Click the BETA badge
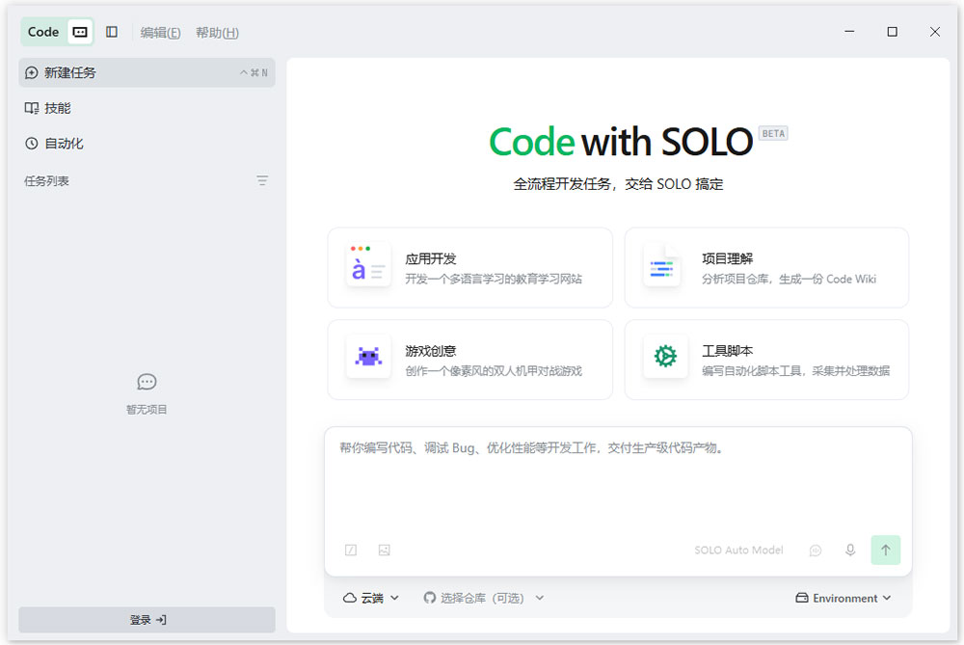964x645 pixels. click(x=773, y=133)
